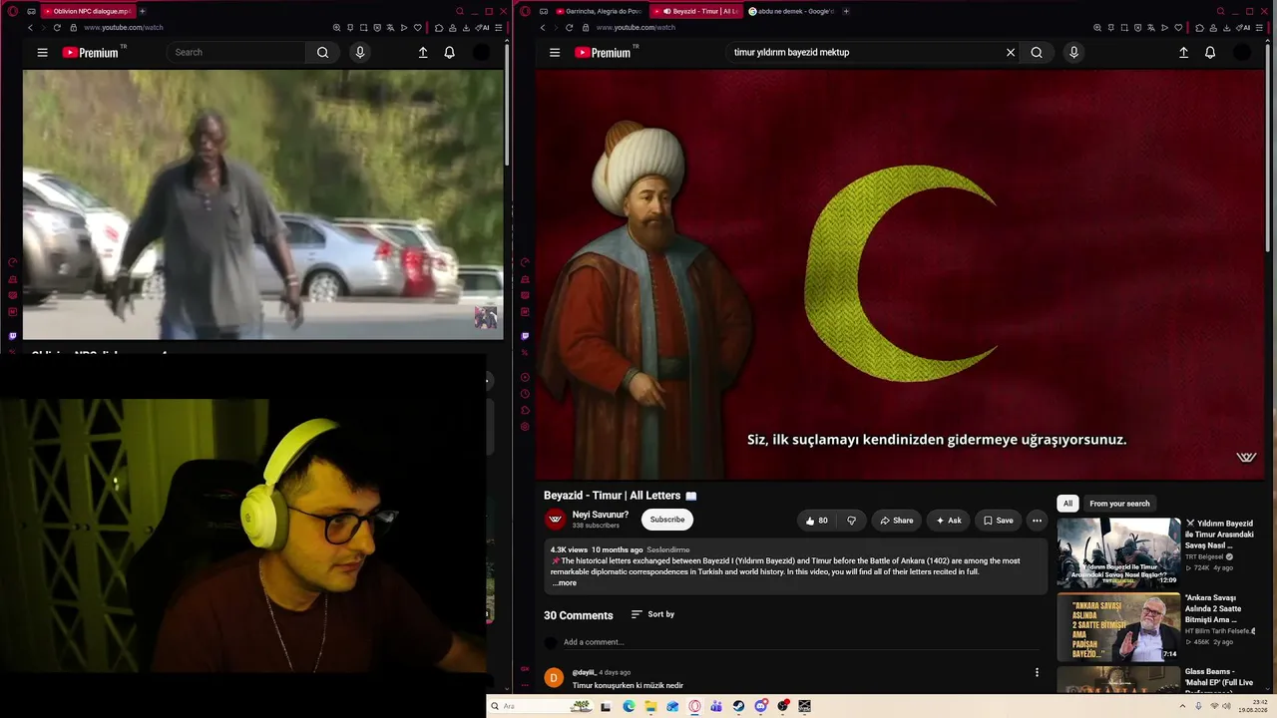Viewport: 1277px width, 718px height.
Task: Dislike the Beyazid - Timur video
Action: pyautogui.click(x=851, y=521)
